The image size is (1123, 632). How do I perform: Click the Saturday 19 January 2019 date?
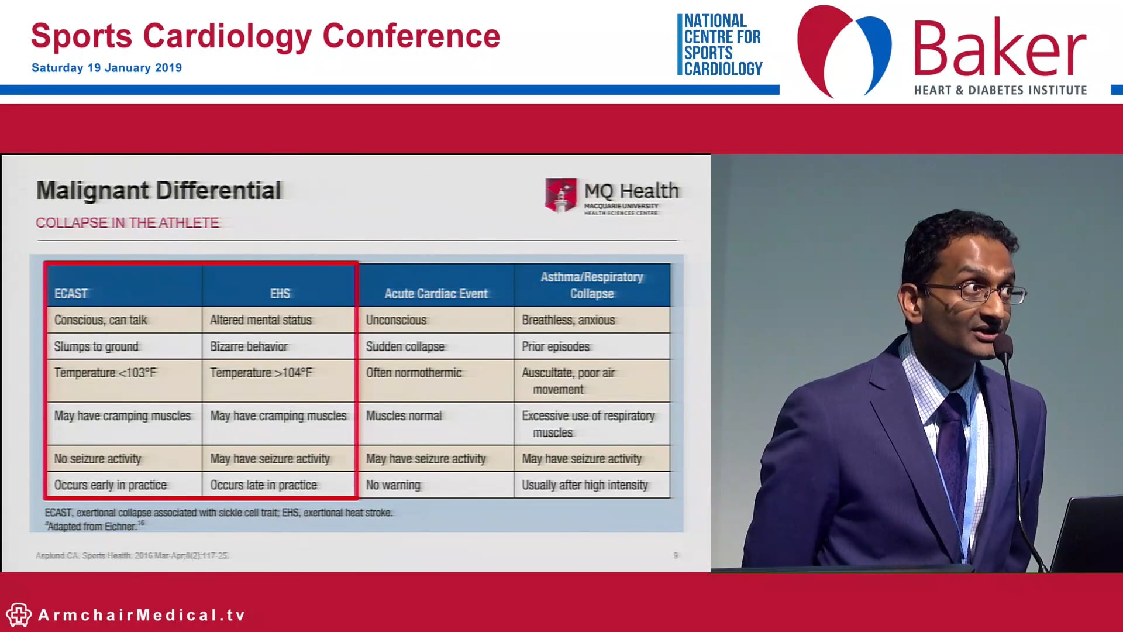click(x=106, y=68)
